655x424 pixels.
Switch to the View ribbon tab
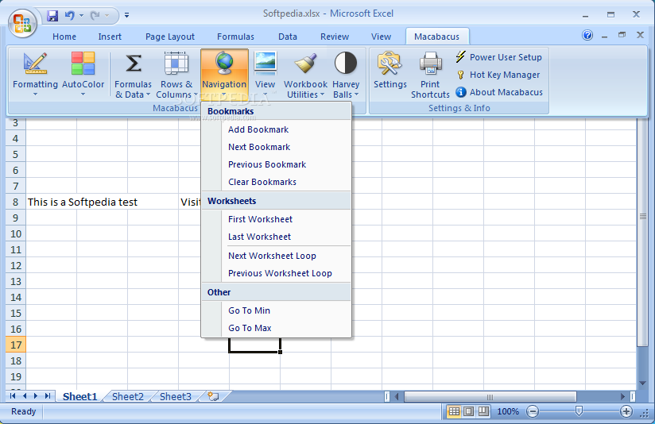[x=381, y=37]
